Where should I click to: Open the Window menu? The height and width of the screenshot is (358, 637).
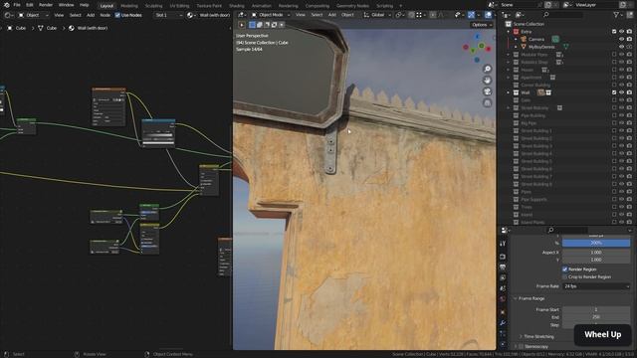point(67,5)
